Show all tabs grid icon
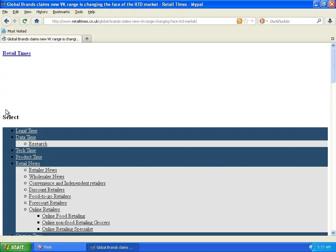This screenshot has height=252, width=336. (x=333, y=39)
